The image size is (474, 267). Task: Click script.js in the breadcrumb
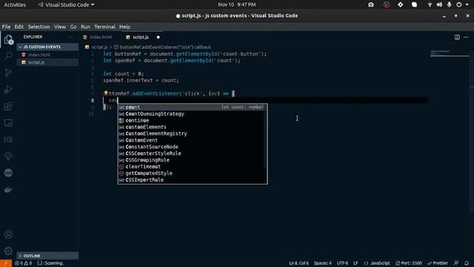(x=99, y=47)
